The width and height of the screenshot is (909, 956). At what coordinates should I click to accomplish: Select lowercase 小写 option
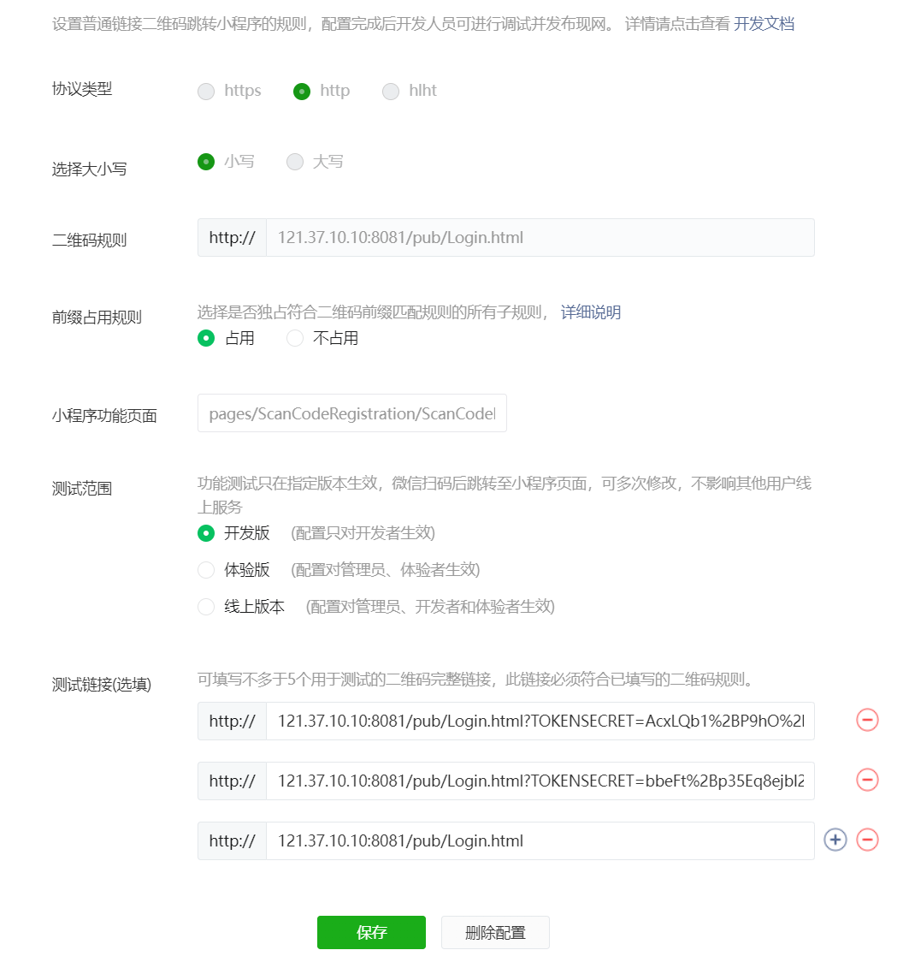[206, 162]
